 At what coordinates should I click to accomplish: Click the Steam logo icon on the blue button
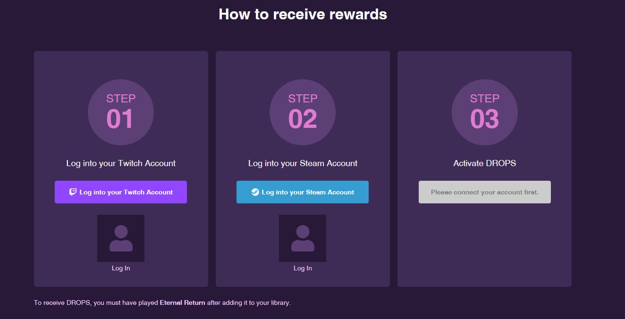(255, 192)
